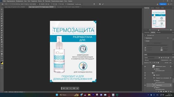
Task: Collapse the Группа 1 group arrow
Action: click(x=153, y=75)
